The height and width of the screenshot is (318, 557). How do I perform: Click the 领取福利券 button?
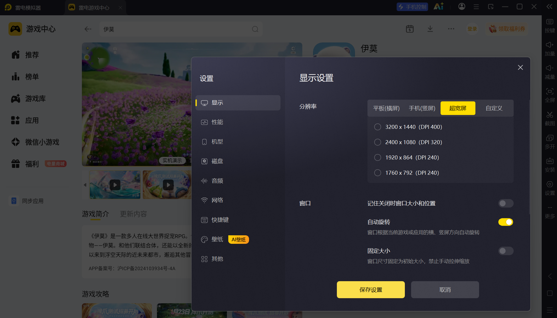coord(507,29)
